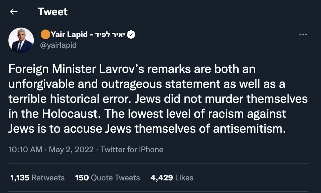The height and width of the screenshot is (193, 321).
Task: Click the Tweet page header title
Action: point(53,12)
